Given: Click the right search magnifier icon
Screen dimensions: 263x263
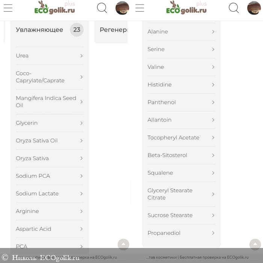Looking at the screenshot, I should [234, 8].
